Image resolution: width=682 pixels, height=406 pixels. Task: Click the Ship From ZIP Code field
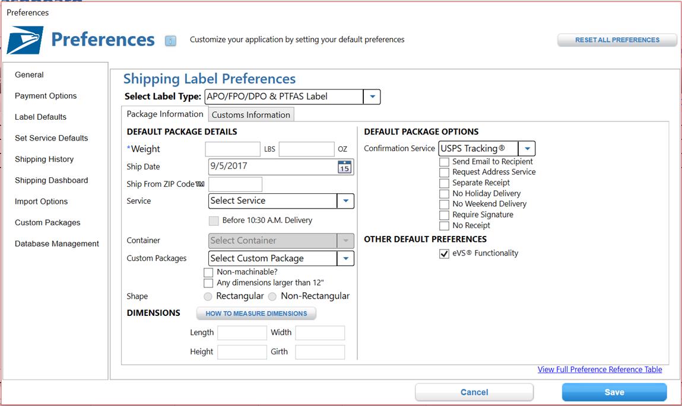[235, 184]
